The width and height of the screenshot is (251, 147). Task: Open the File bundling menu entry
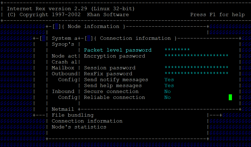pyautogui.click(x=72, y=115)
